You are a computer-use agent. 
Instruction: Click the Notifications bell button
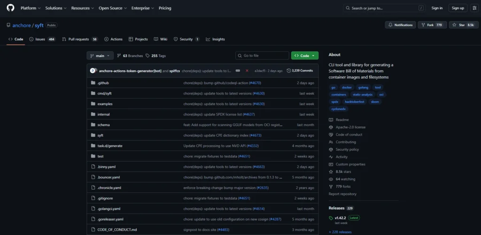[400, 25]
